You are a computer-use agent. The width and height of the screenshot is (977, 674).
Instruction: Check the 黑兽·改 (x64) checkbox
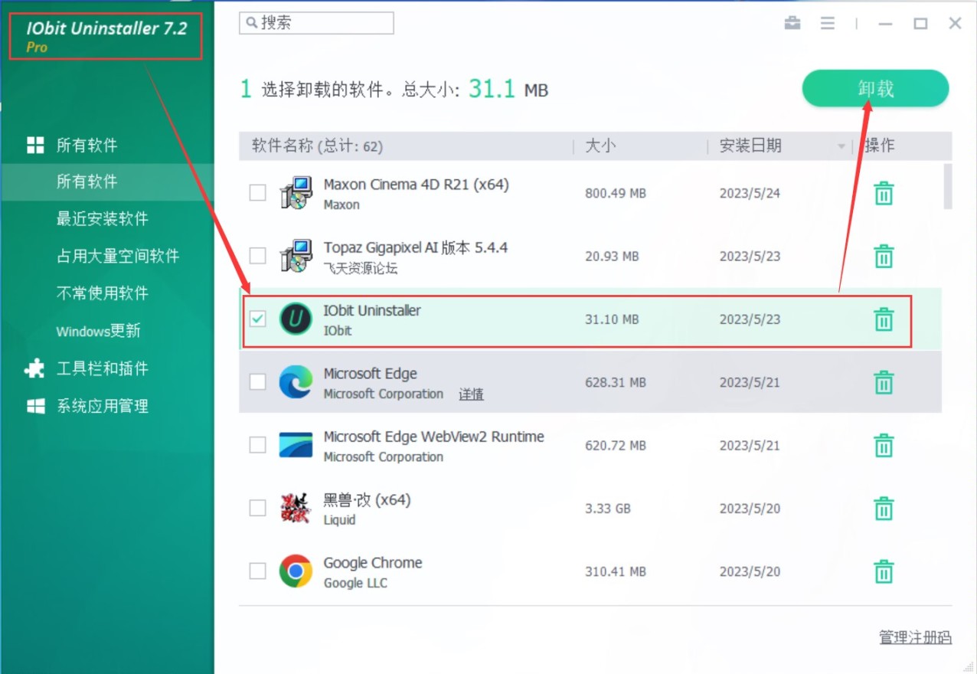(x=258, y=508)
